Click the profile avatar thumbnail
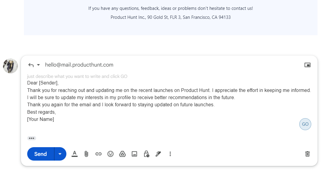 (x=10, y=66)
